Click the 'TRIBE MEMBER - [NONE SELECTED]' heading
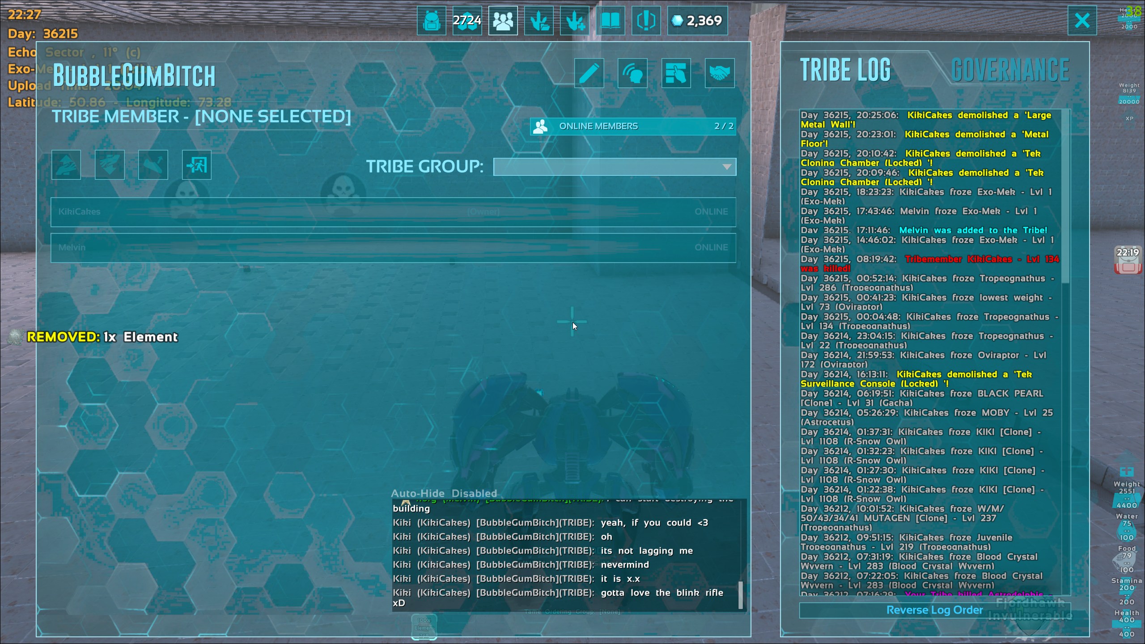The width and height of the screenshot is (1145, 644). tap(202, 117)
